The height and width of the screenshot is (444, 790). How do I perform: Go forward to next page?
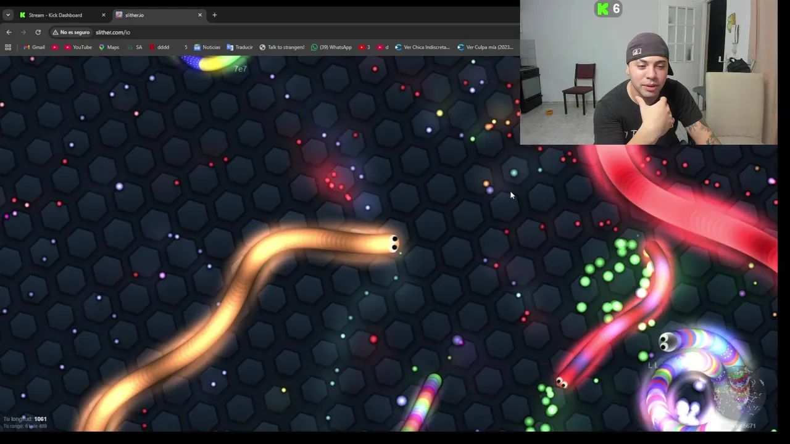(x=23, y=32)
